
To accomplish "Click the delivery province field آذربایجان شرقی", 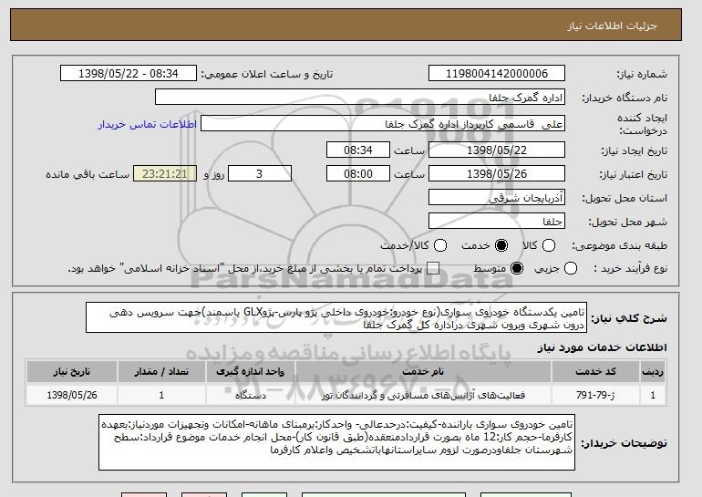I will [x=497, y=198].
